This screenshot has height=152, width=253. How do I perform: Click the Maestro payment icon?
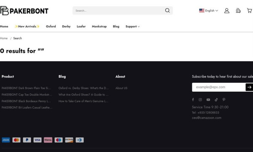[x=59, y=140]
